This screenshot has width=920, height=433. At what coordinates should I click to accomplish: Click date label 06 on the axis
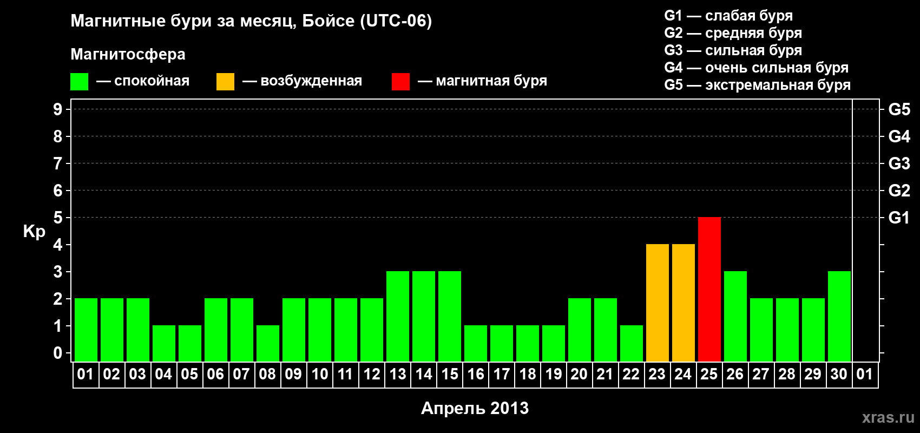215,375
